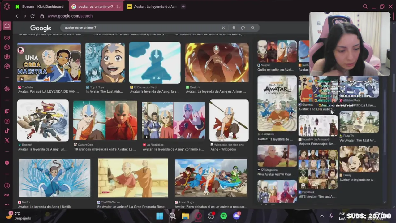The width and height of the screenshot is (396, 223).
Task: Open the taskbar weather widget showing 0°C
Action: click(x=19, y=216)
